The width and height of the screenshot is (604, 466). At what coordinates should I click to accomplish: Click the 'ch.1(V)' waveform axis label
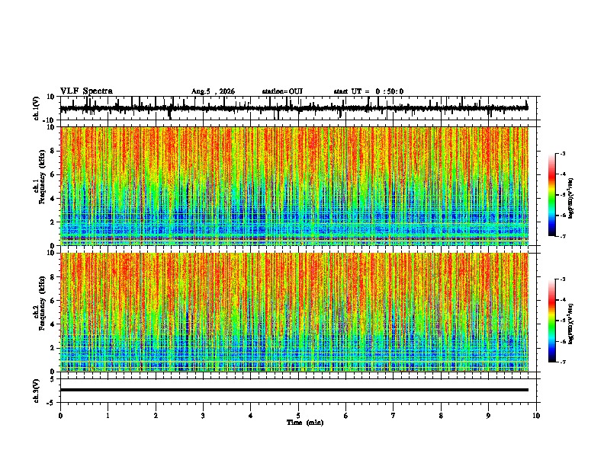tap(37, 108)
